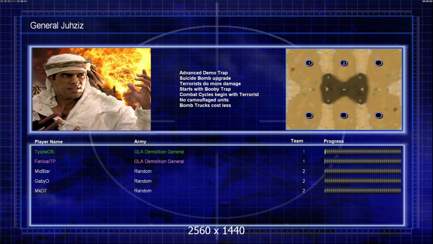
Task: Click FanicalTP's GLA Demolition General army
Action: tap(159, 161)
